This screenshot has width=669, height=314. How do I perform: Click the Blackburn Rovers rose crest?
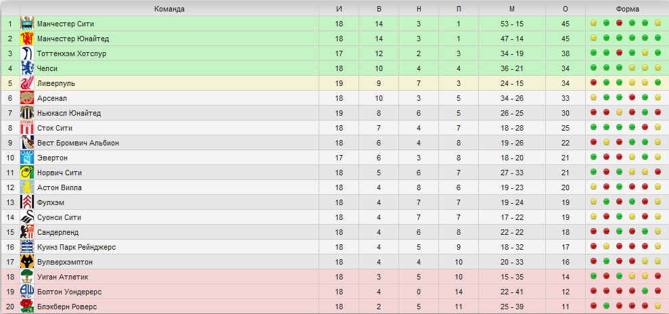pyautogui.click(x=27, y=307)
